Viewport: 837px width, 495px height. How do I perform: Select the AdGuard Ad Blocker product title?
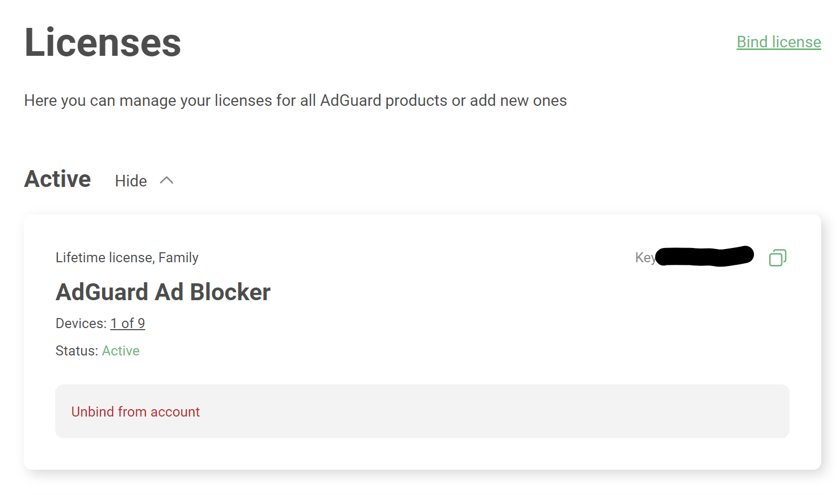163,292
